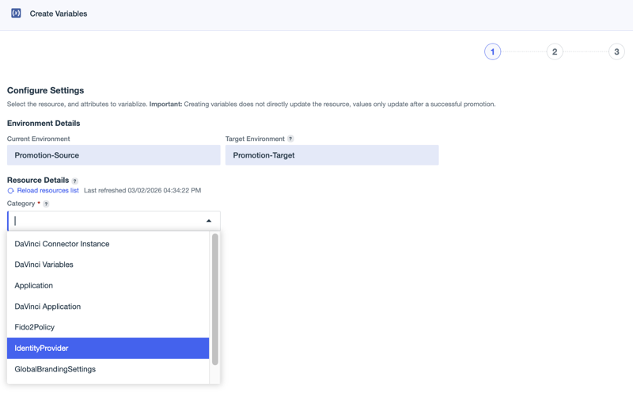This screenshot has width=633, height=396.
Task: Open the Target Environment help icon
Action: [x=290, y=139]
